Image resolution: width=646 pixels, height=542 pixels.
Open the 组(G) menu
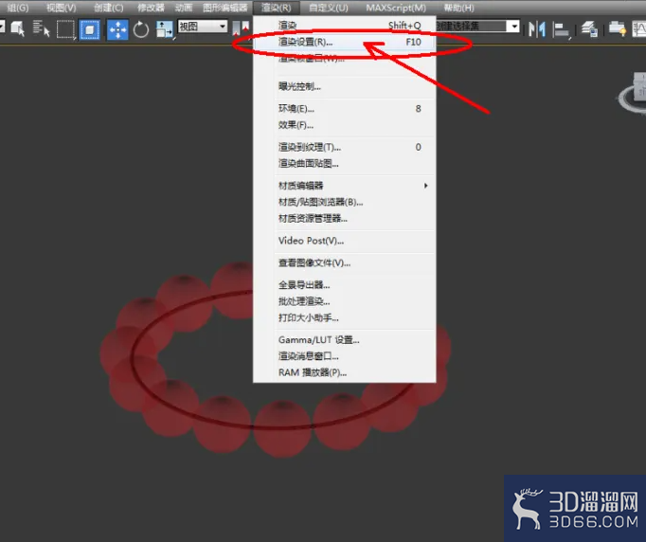pos(18,8)
